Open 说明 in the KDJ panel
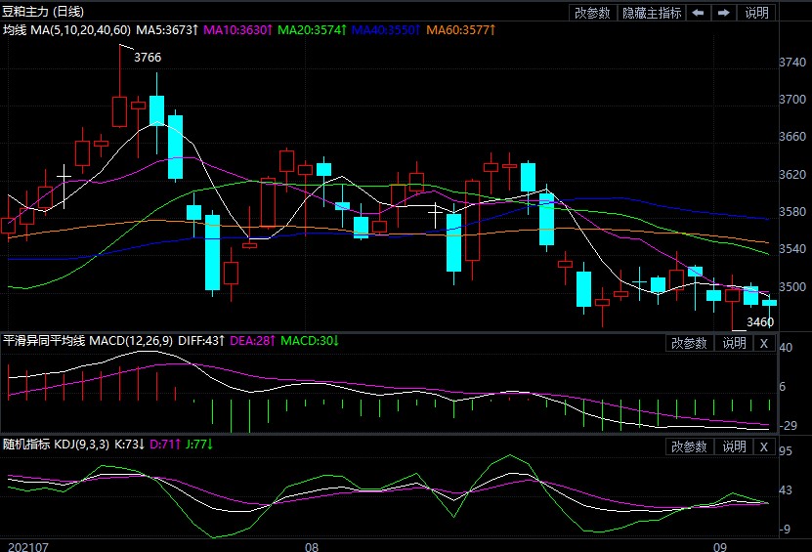812x552 pixels. click(734, 446)
